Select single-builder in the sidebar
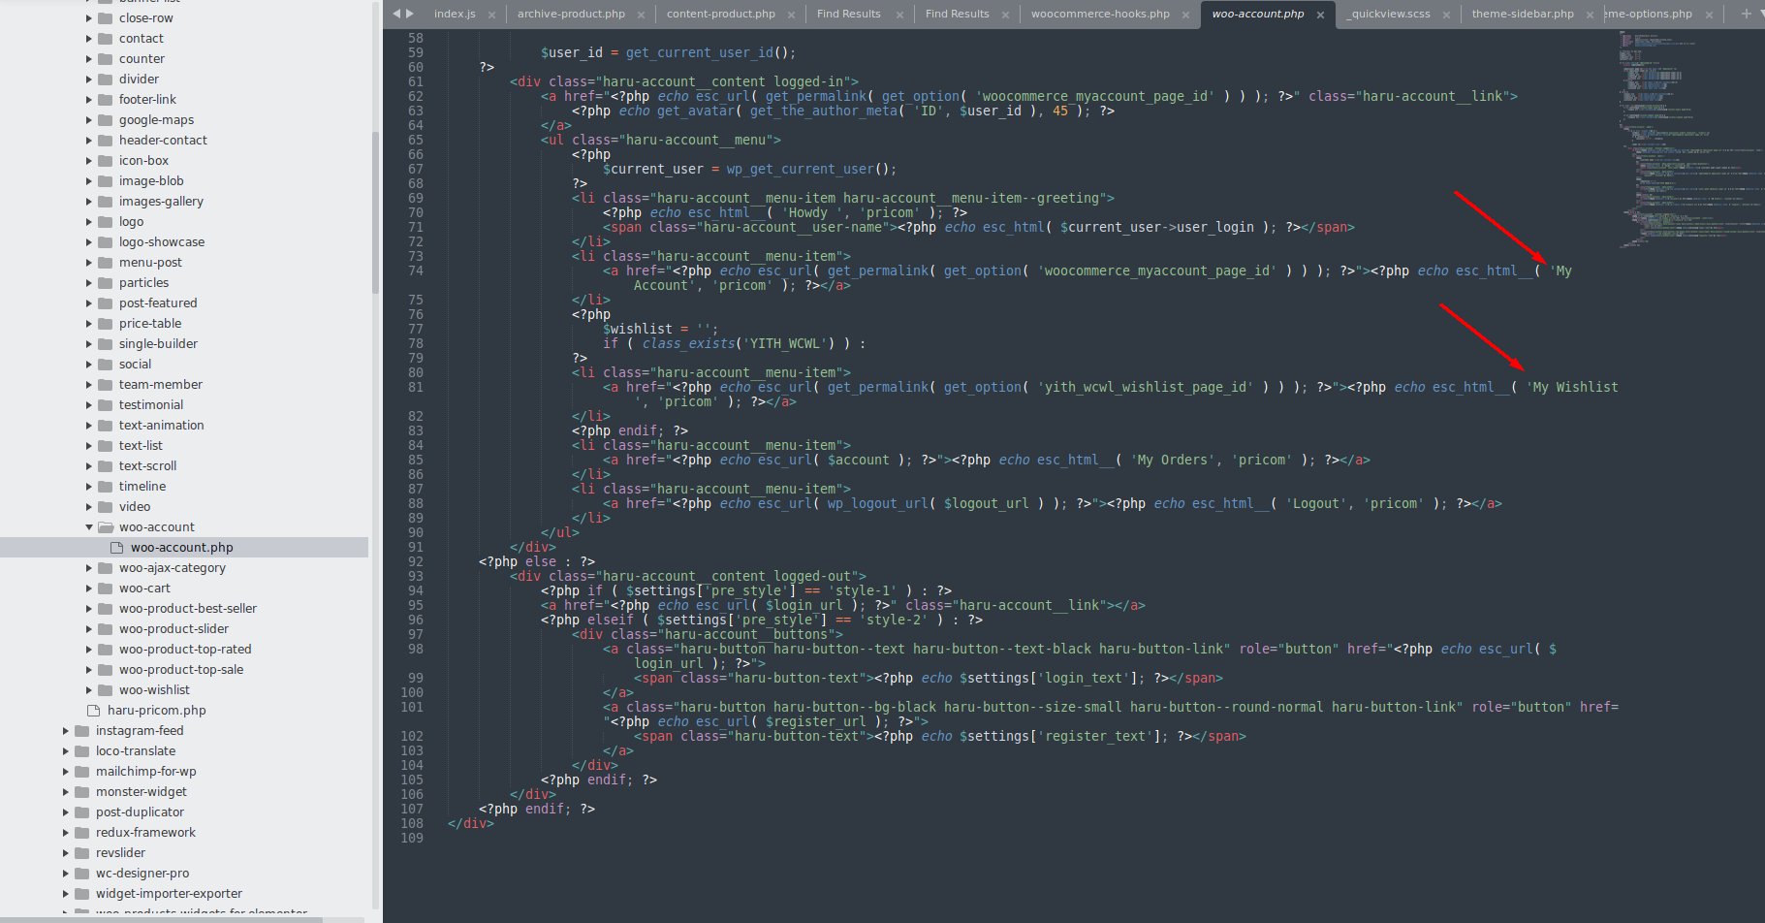Viewport: 1765px width, 923px height. 158,343
